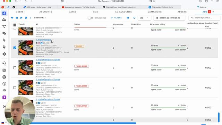This screenshot has width=222, height=125.
Task: Check the first TOKEN_ERROR ad row checkbox
Action: click(15, 68)
